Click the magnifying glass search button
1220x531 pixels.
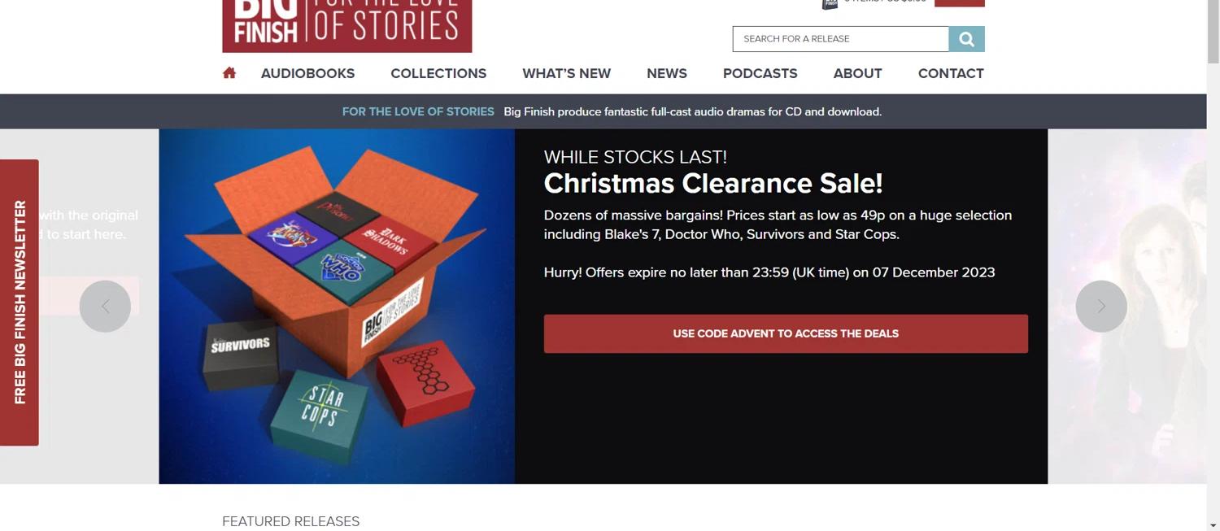966,39
